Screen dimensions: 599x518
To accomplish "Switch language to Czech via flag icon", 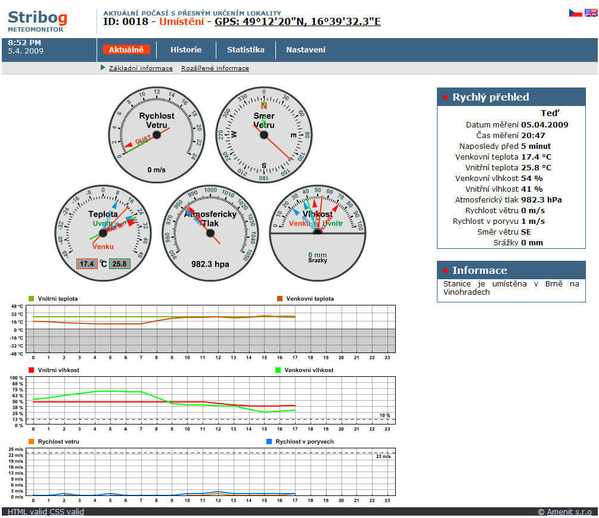I will tap(575, 13).
